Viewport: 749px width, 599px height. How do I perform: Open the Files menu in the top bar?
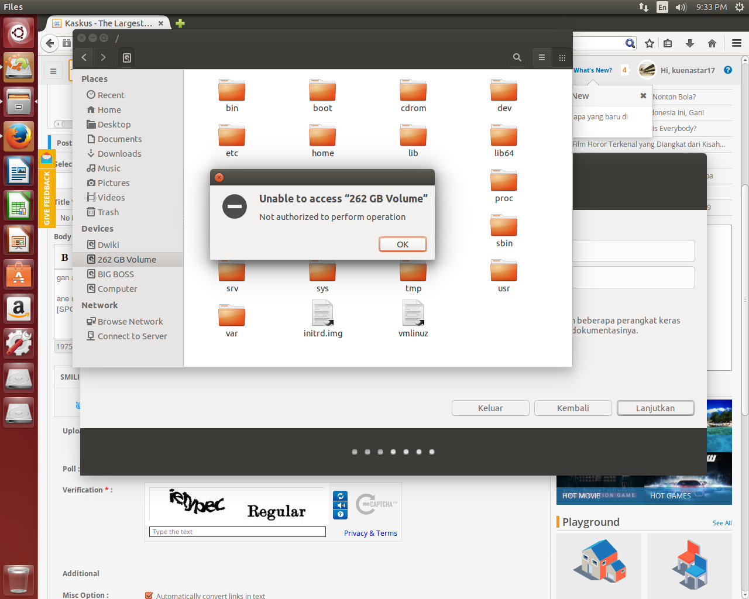[13, 6]
